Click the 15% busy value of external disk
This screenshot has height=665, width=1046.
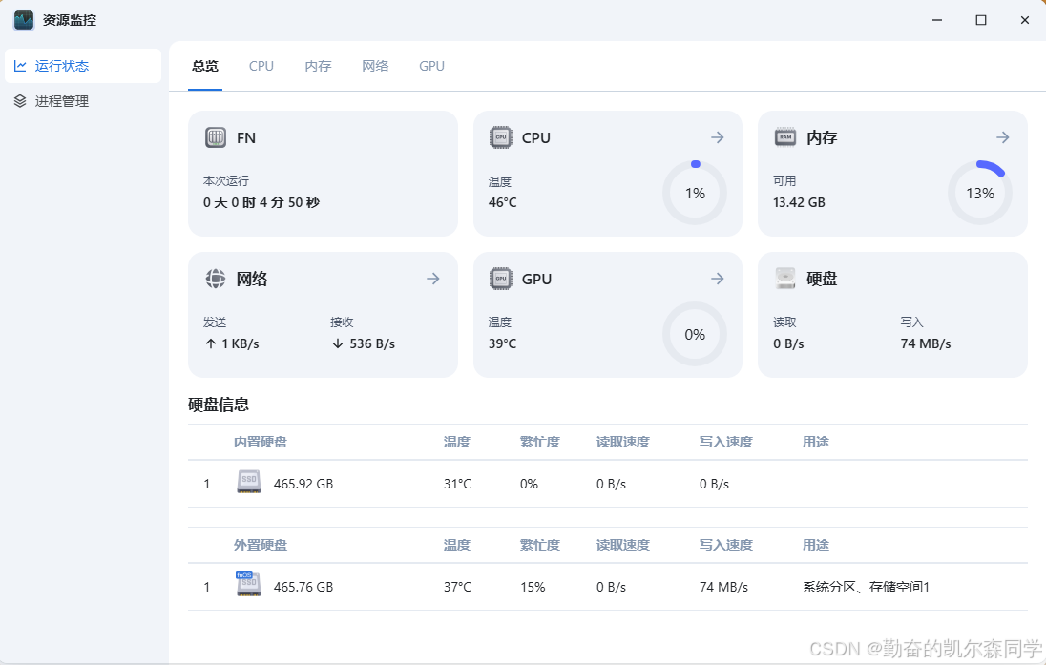(533, 587)
